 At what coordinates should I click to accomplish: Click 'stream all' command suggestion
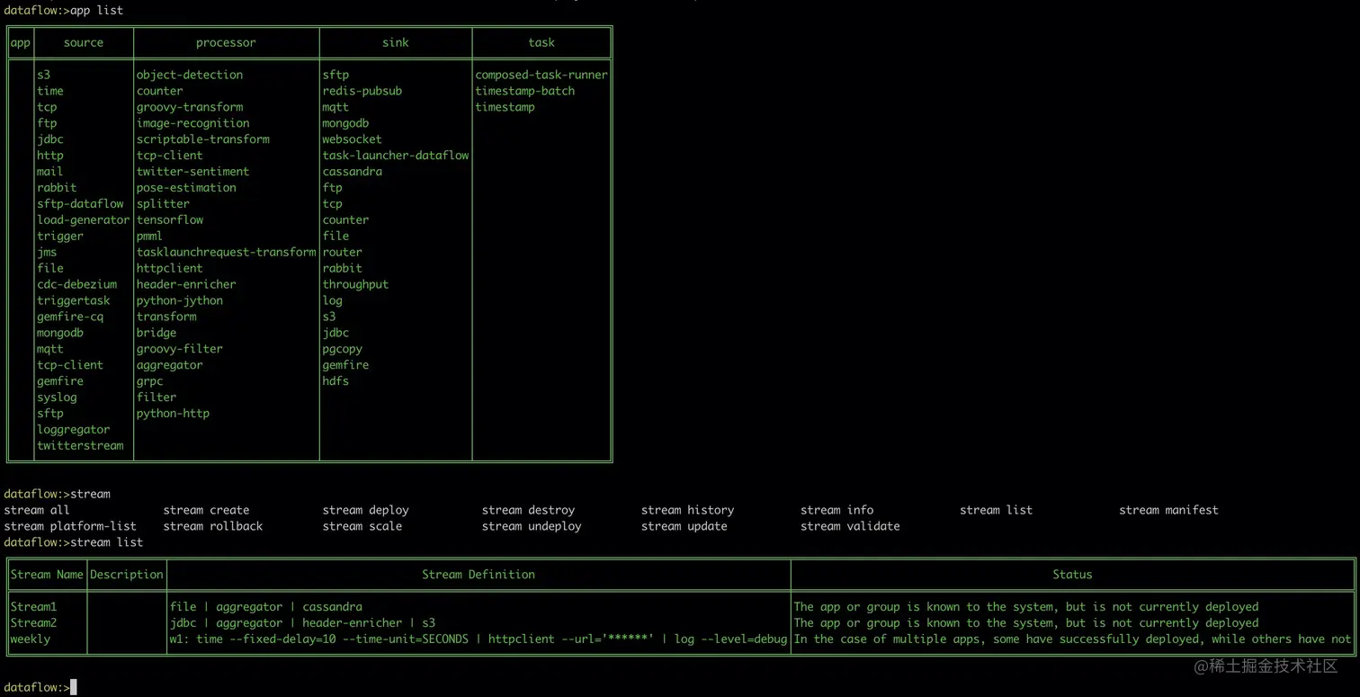coord(37,510)
